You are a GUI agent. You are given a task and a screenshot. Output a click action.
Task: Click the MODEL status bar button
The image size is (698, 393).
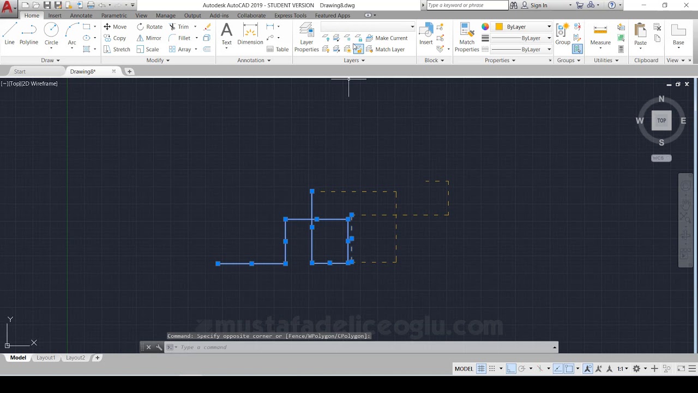(464, 369)
